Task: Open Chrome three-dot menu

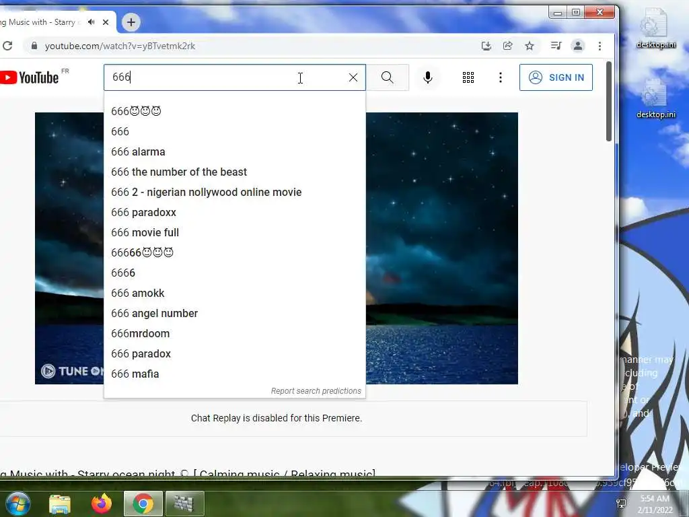Action: coord(600,46)
